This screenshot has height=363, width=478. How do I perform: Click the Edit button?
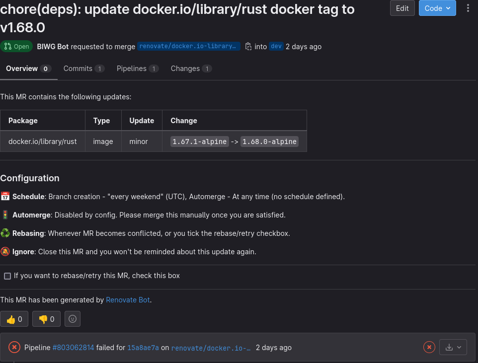tap(402, 8)
